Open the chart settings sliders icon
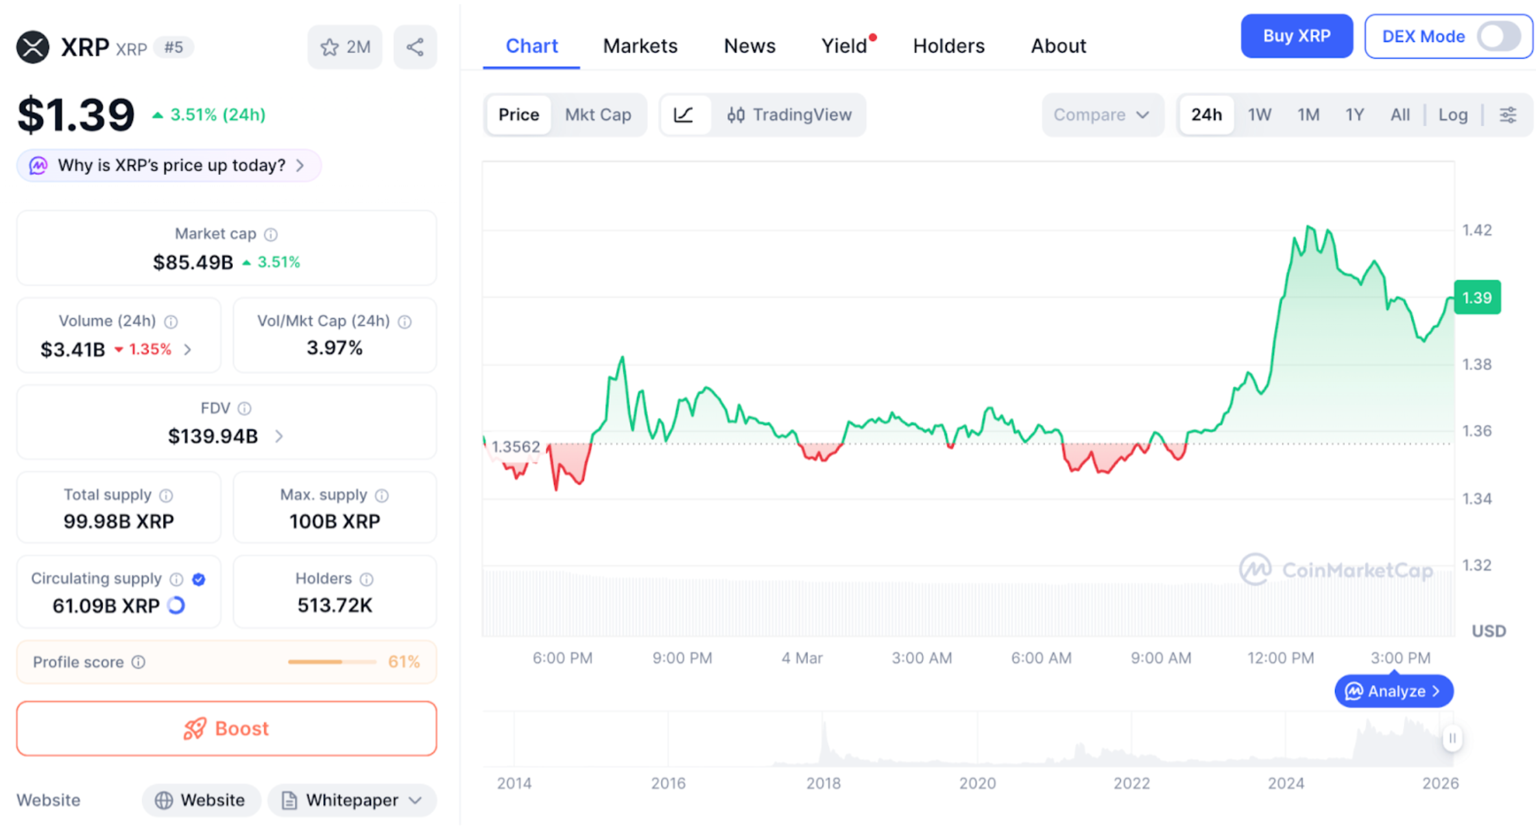1536x831 pixels. [1508, 114]
